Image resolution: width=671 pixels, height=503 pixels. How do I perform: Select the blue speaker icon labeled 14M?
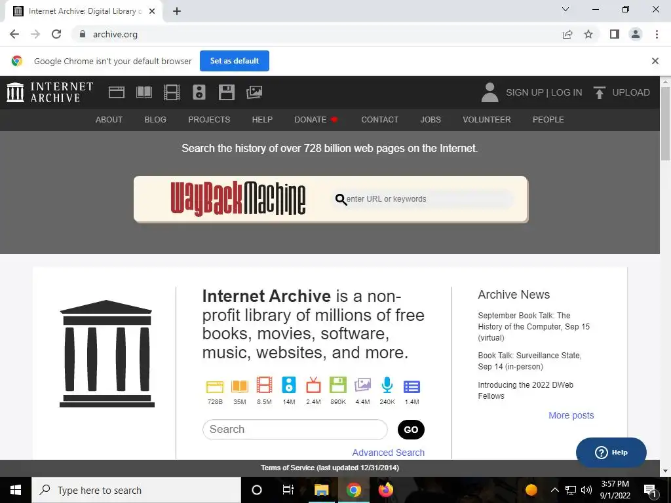(x=289, y=385)
